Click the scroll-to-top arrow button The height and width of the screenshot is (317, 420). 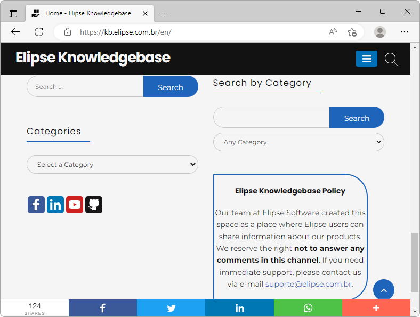click(384, 290)
